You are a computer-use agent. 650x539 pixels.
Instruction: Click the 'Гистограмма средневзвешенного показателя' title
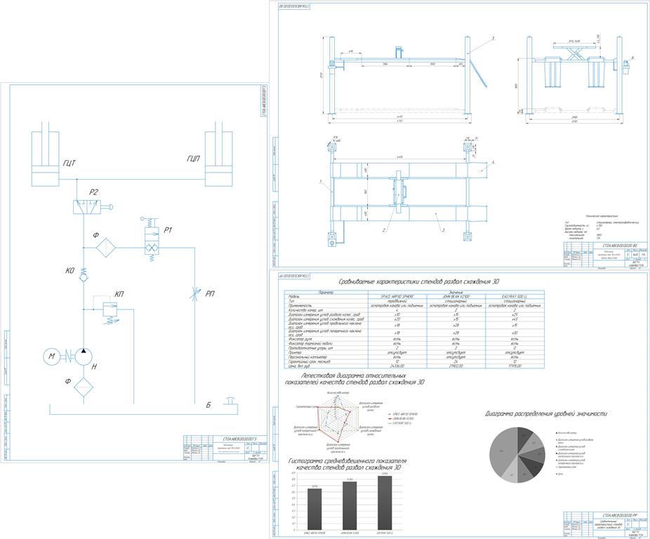347,464
